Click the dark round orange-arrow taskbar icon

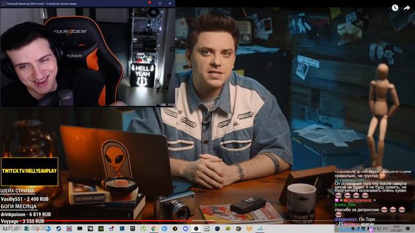175,228
